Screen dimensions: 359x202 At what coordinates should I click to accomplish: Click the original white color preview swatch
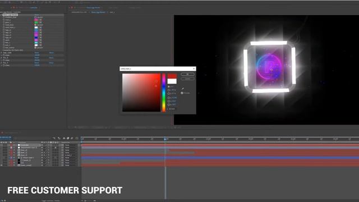(x=172, y=81)
